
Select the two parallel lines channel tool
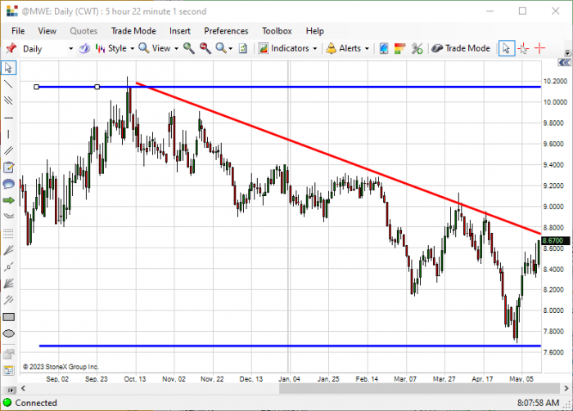click(x=8, y=150)
